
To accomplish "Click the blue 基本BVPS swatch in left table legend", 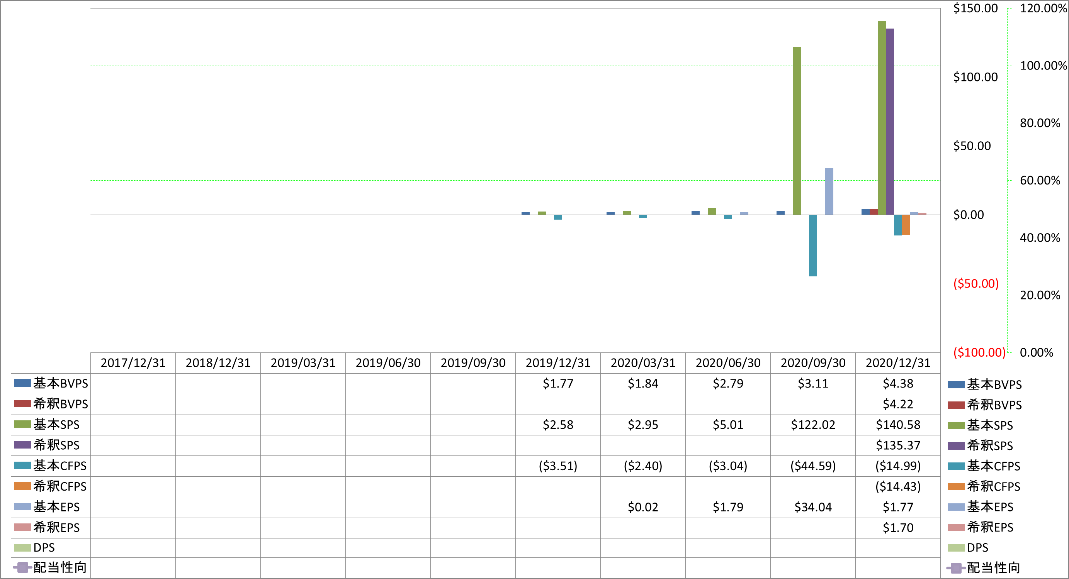I will coord(22,383).
